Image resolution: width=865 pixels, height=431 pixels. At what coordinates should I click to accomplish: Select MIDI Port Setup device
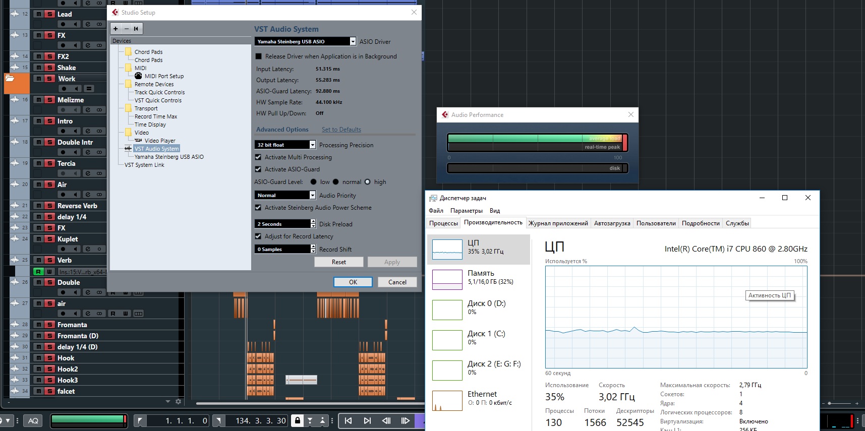(x=164, y=76)
